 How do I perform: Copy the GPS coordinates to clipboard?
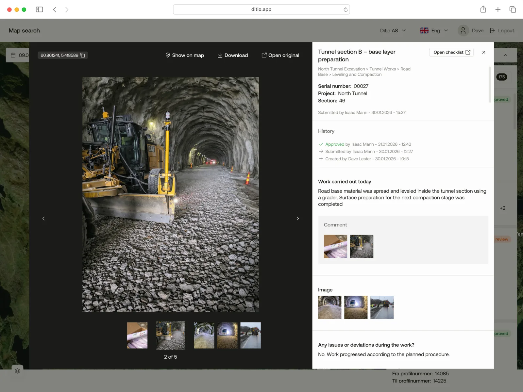point(82,55)
